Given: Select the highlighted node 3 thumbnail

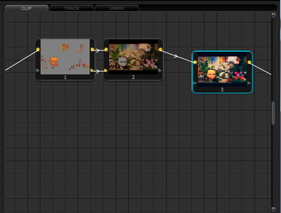Looking at the screenshot, I should 222,69.
